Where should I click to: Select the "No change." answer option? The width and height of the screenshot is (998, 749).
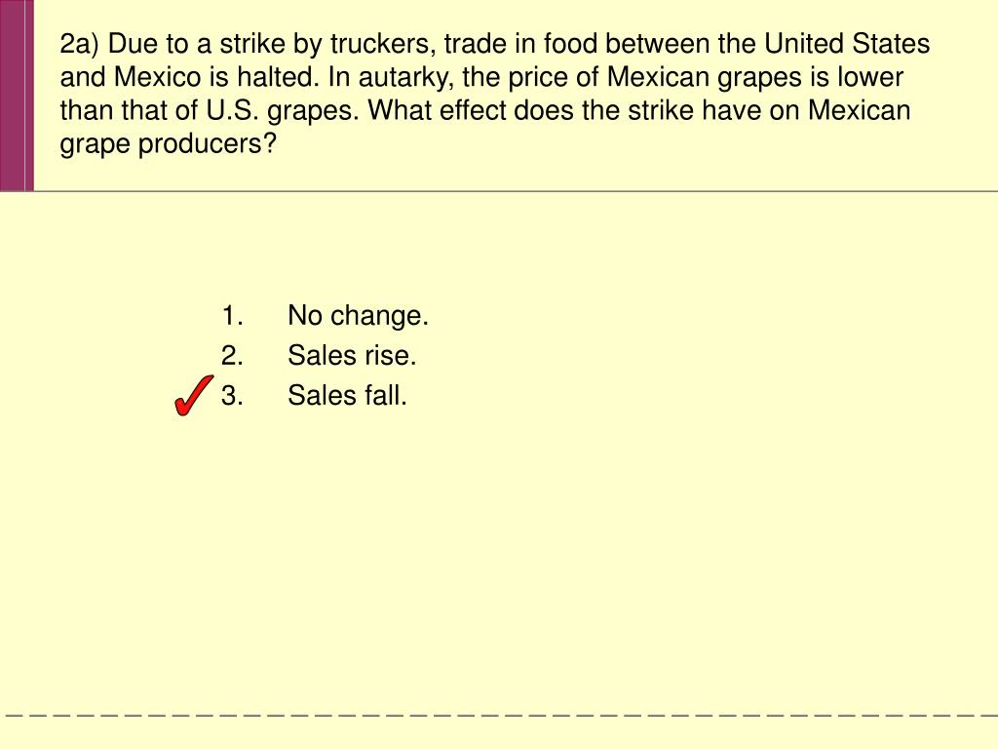(358, 315)
